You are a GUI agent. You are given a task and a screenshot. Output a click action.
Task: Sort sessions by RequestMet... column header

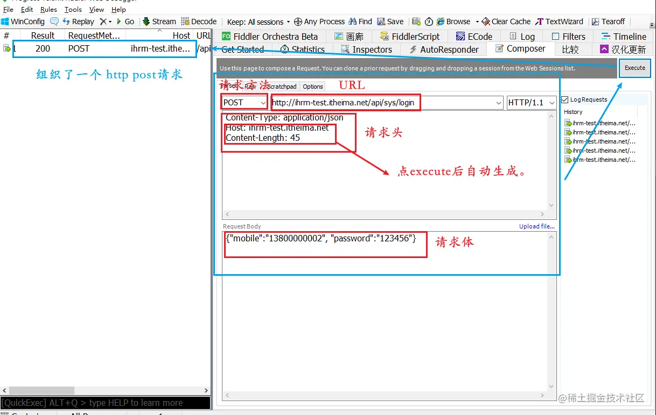[94, 35]
